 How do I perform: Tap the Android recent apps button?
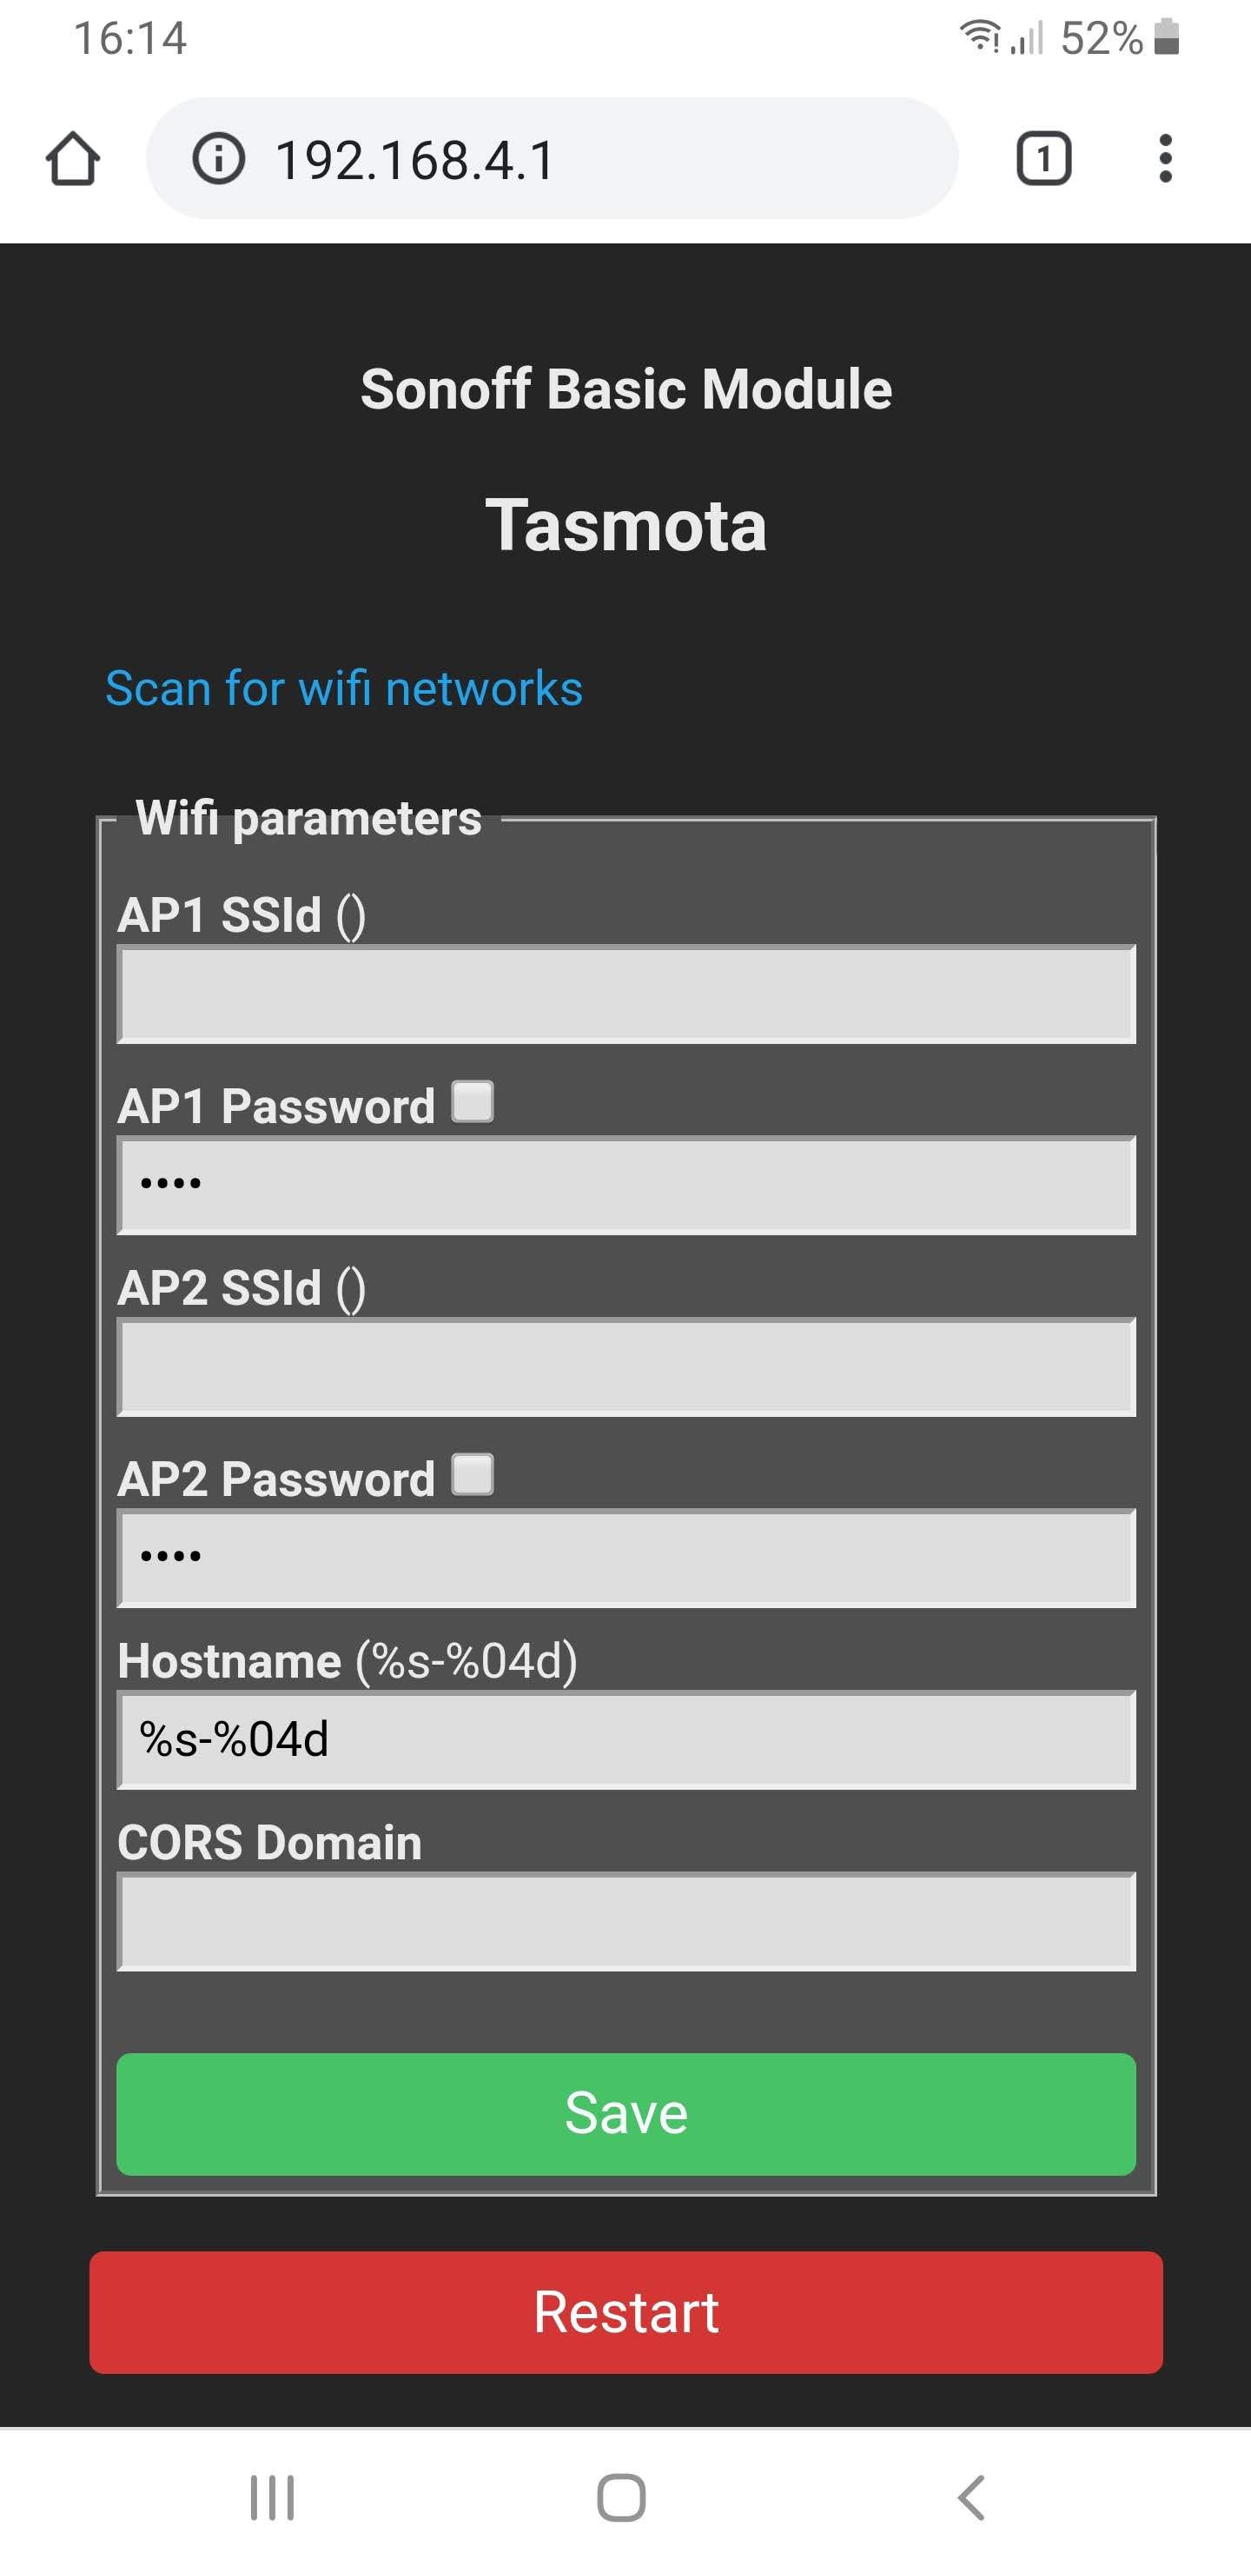click(272, 2497)
